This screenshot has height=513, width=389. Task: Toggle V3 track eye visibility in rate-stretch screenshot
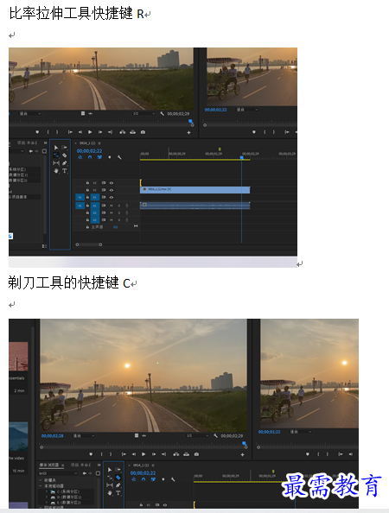(112, 183)
